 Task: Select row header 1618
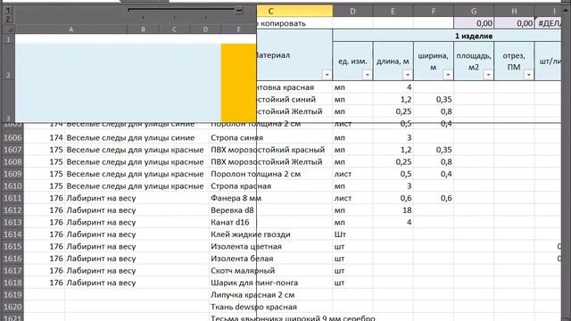pos(12,283)
